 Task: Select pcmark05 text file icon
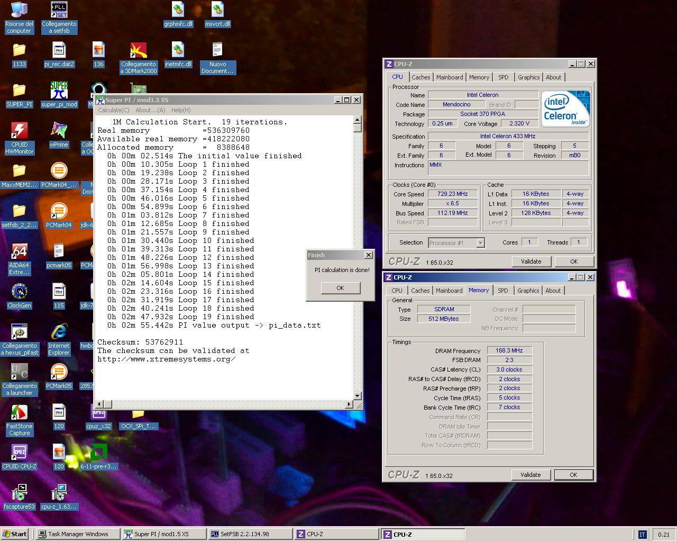pyautogui.click(x=59, y=251)
